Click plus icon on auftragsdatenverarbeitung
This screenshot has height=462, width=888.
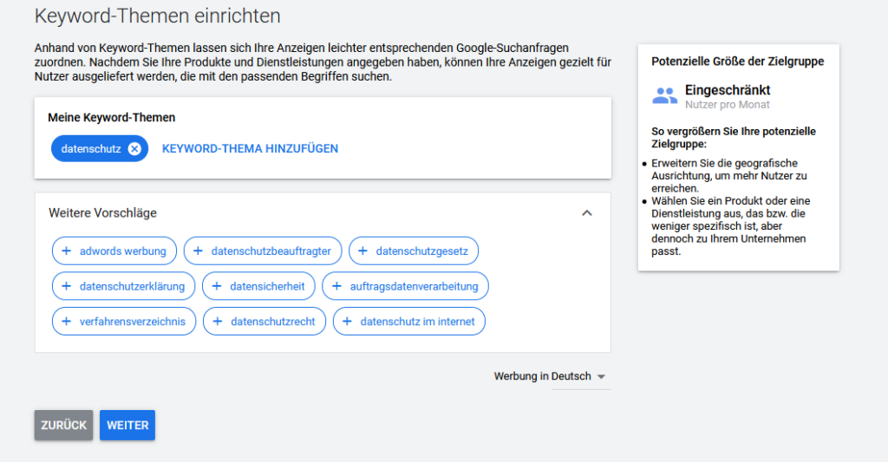pyautogui.click(x=336, y=286)
